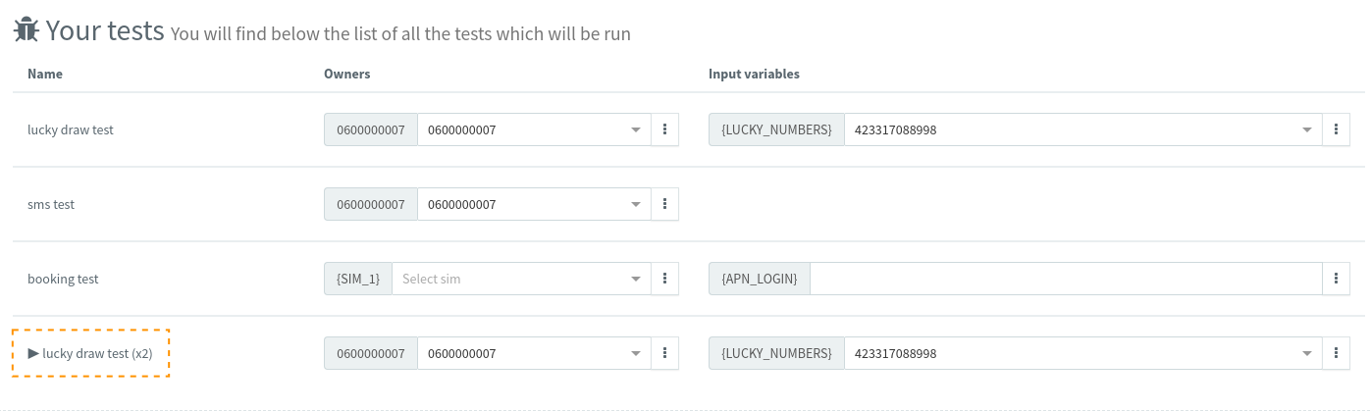Open LUCKY_NUMBERS kebab menu in lucky draw test (x2)
Image resolution: width=1370 pixels, height=411 pixels.
(1337, 353)
